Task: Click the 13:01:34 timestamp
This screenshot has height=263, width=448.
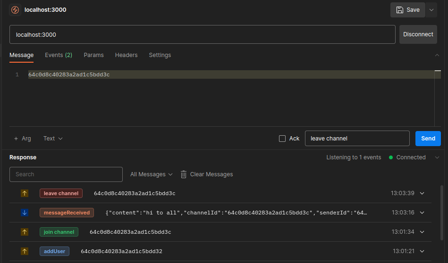Action: point(403,232)
